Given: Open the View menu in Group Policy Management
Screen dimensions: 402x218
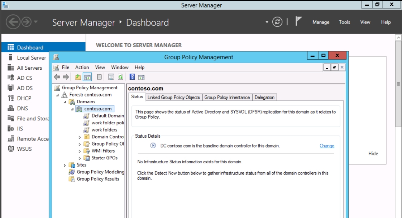Looking at the screenshot, I should pos(100,67).
